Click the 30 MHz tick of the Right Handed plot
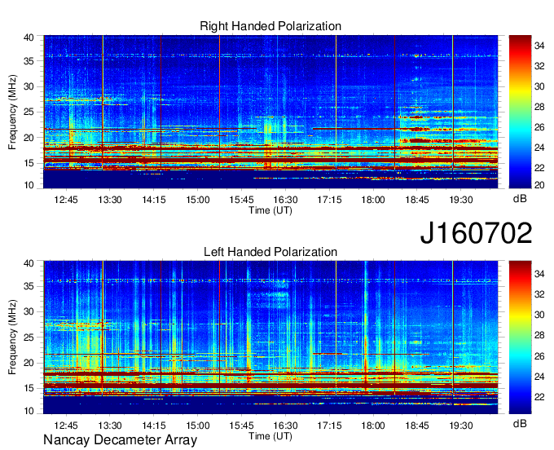 coord(29,86)
